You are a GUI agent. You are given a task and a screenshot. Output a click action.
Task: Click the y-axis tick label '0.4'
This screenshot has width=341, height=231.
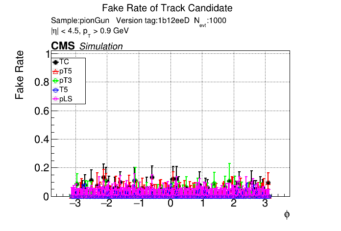click(x=42, y=139)
